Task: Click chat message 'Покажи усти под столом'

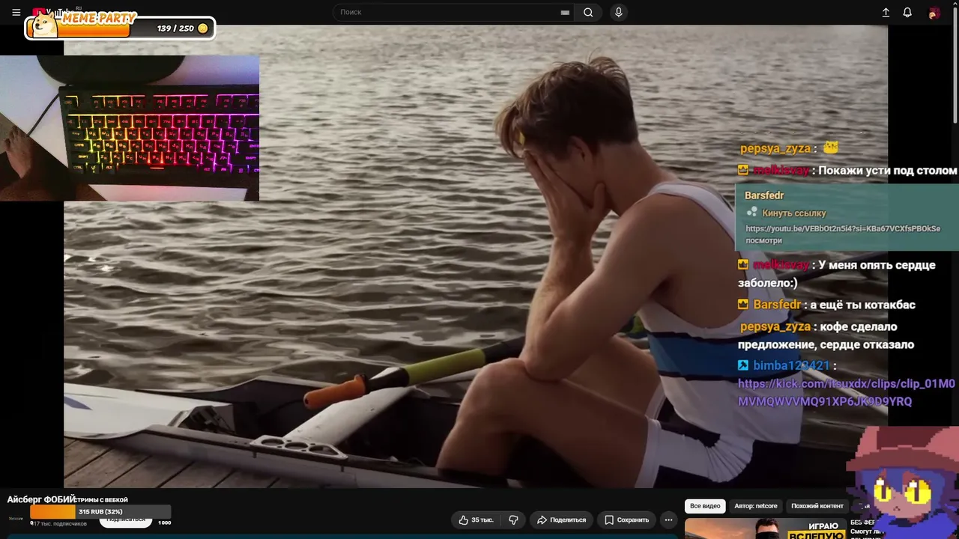Action: [x=887, y=171]
